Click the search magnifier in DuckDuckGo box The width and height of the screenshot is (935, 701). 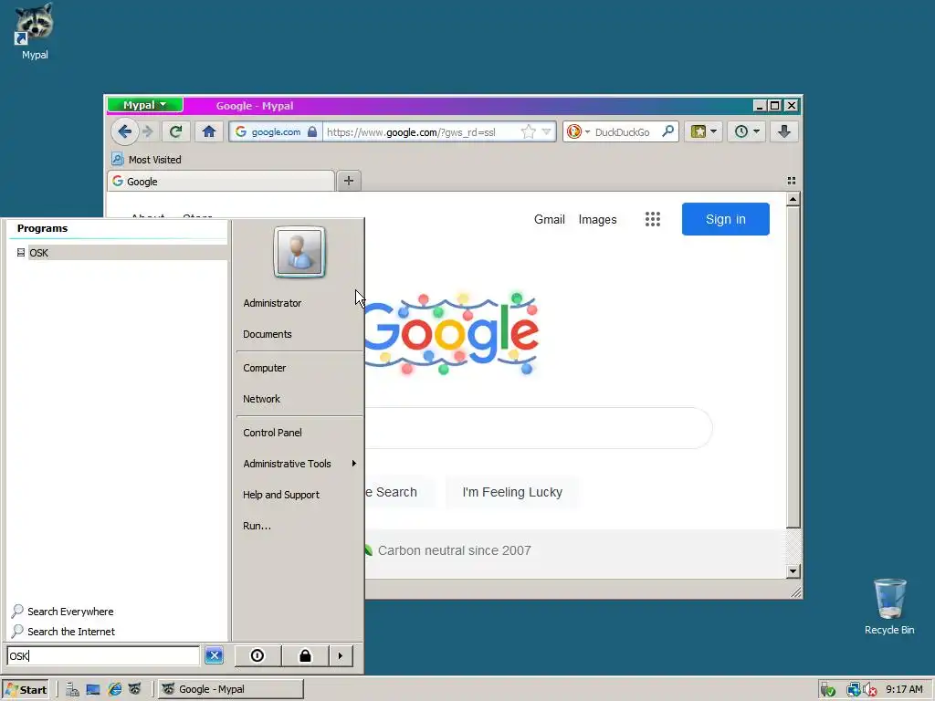click(x=667, y=131)
